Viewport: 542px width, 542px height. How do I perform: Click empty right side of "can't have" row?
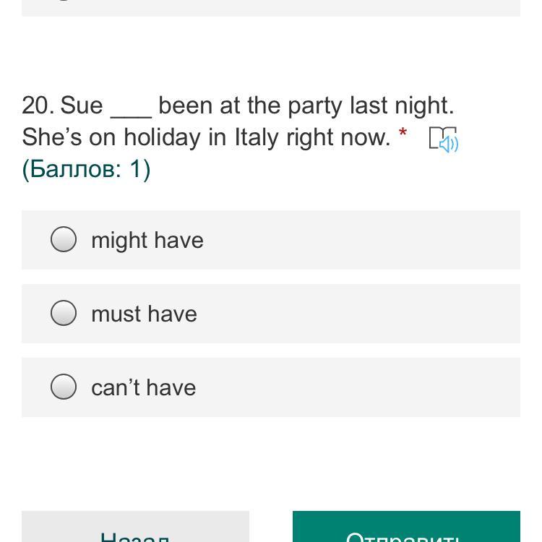[x=397, y=387]
